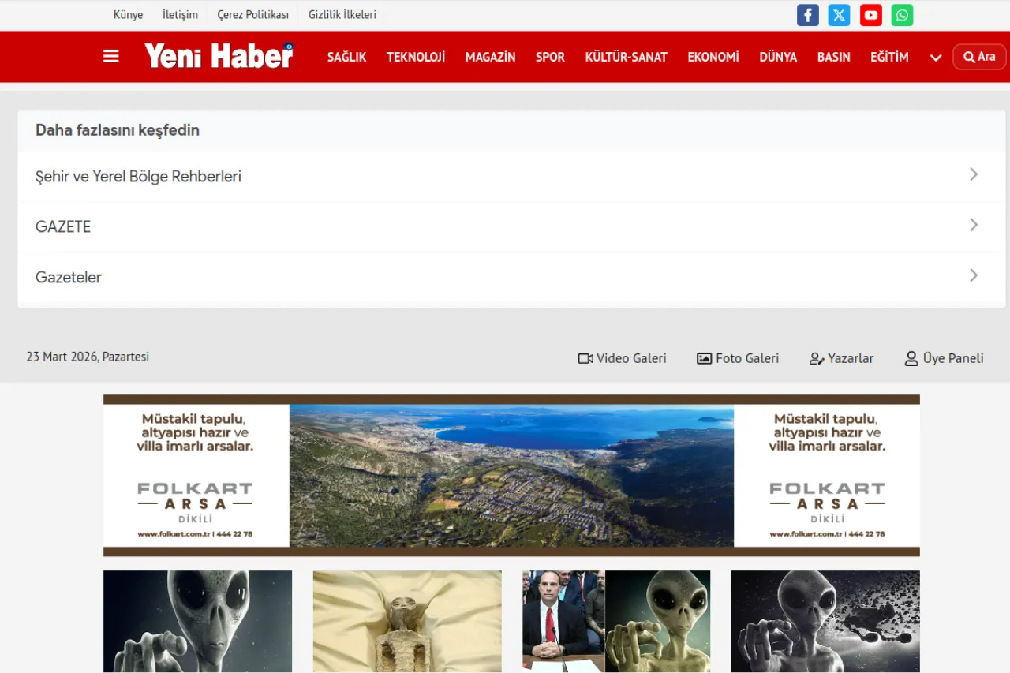The width and height of the screenshot is (1010, 673).
Task: Open the YouTube channel icon
Action: point(870,15)
